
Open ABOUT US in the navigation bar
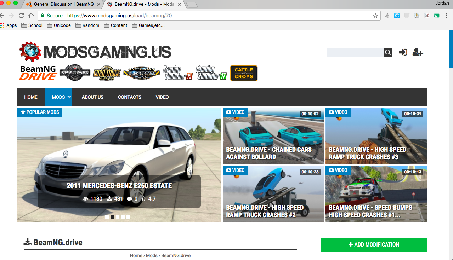[92, 97]
